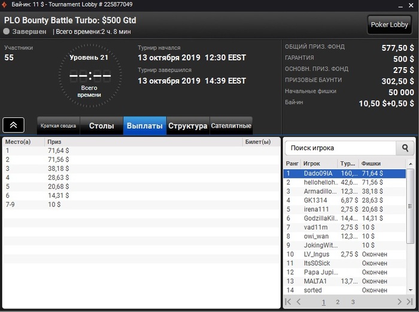Click the search magnifier icon

[x=405, y=148]
